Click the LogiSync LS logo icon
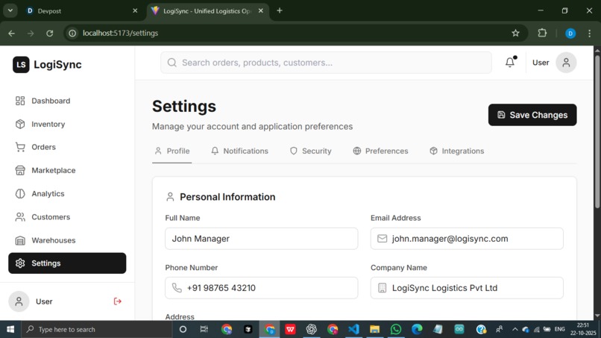 (21, 64)
